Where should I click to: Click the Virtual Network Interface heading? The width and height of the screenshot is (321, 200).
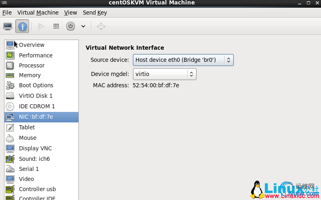(125, 48)
